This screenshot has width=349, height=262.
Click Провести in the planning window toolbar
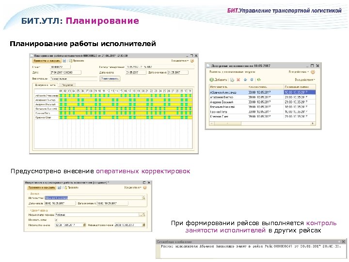click(77, 61)
